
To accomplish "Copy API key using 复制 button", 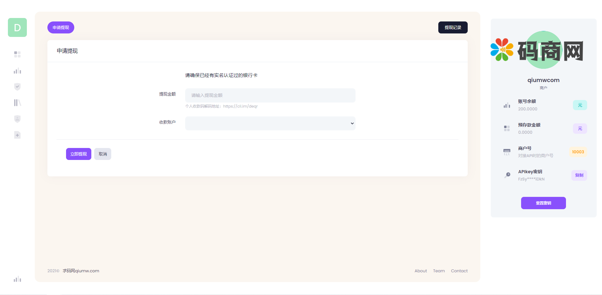I will tap(579, 175).
